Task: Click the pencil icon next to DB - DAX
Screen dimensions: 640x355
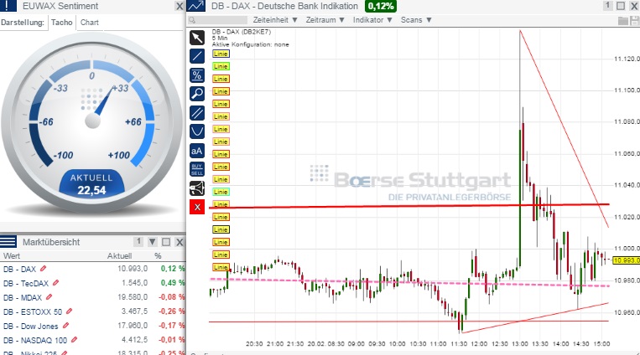Action: [x=44, y=269]
